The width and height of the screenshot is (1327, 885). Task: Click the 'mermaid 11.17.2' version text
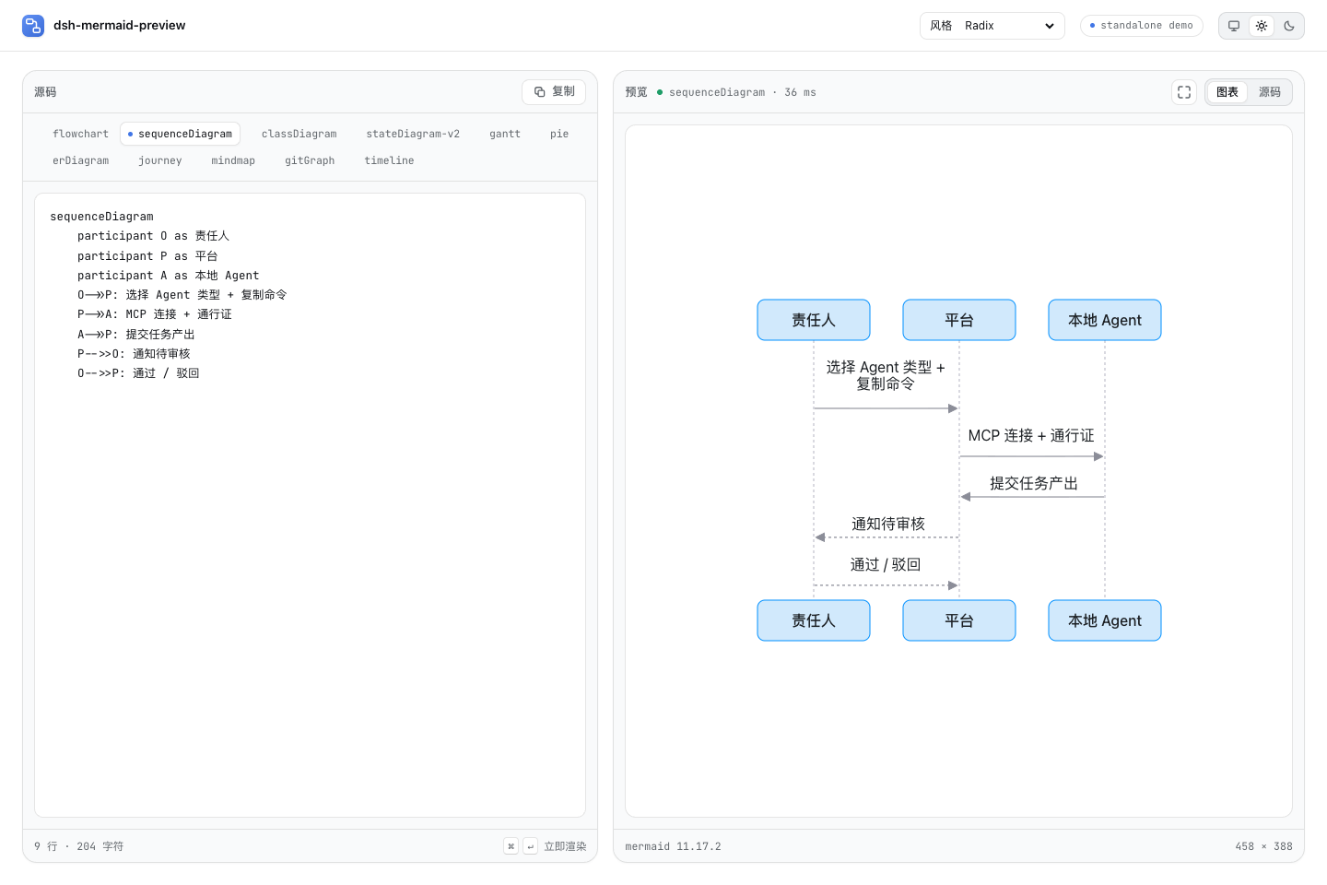[673, 846]
